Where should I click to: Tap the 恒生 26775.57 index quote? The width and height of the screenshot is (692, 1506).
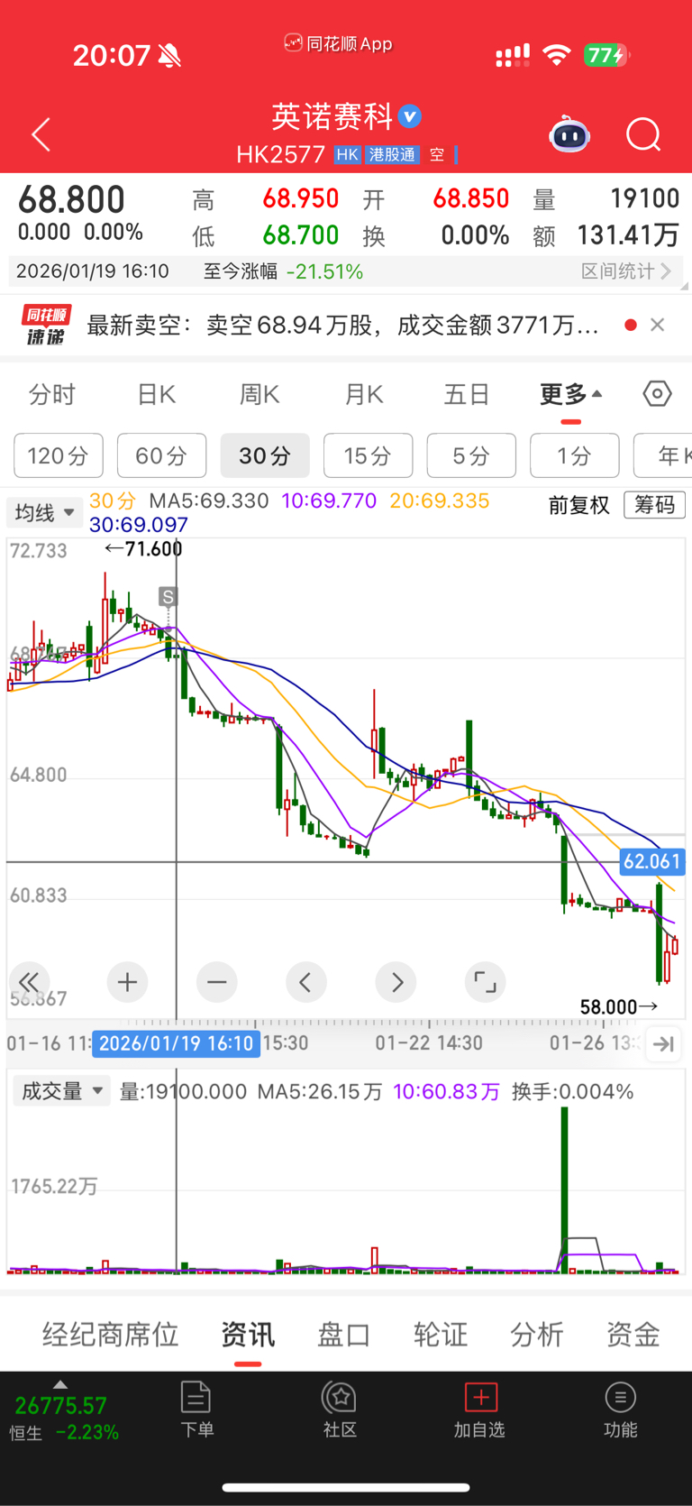[60, 1405]
